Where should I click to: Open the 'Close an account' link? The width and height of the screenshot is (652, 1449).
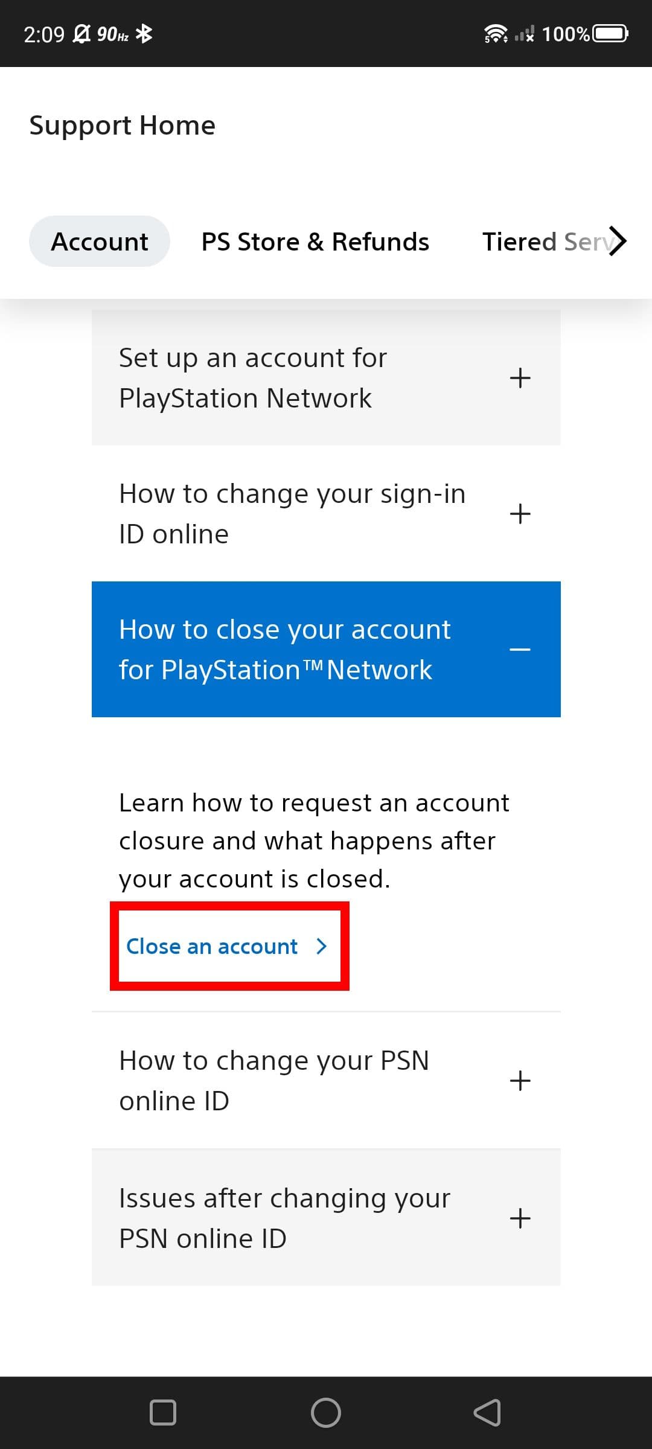(x=226, y=946)
